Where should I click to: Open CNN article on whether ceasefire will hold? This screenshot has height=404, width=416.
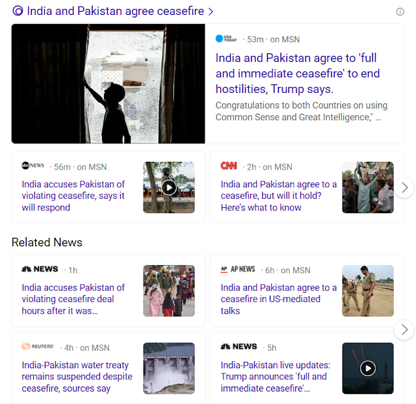279,196
